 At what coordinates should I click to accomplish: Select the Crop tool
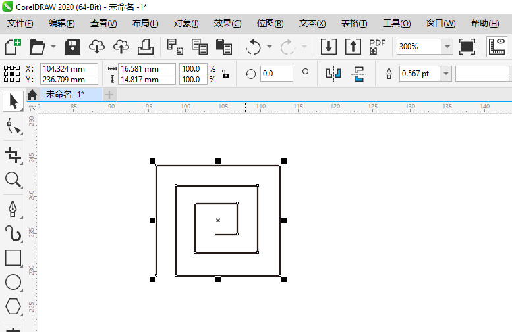13,155
